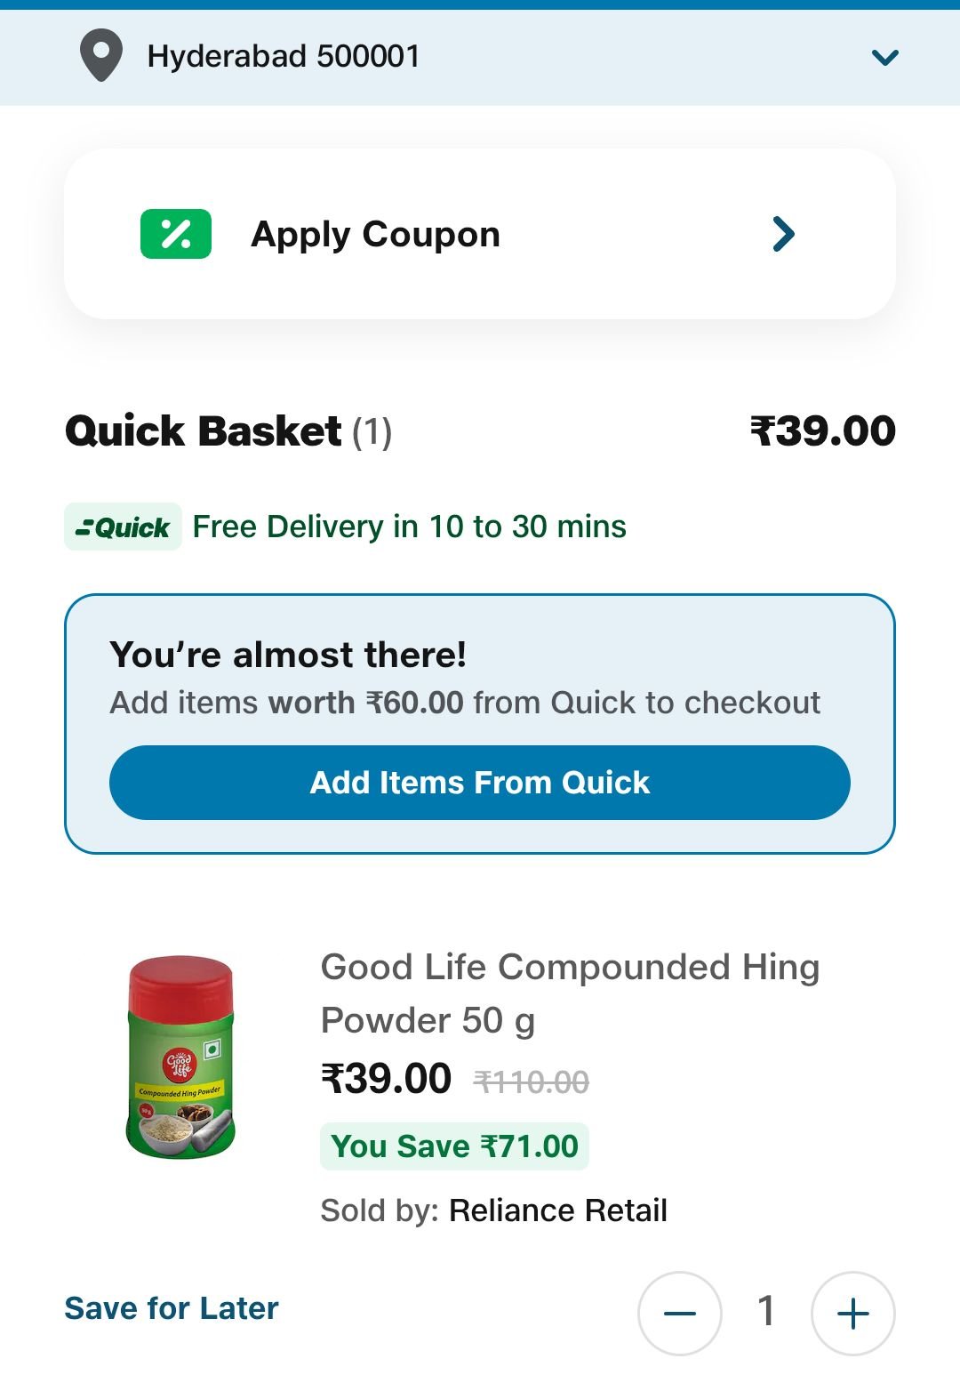Click Free Delivery in 10 to 30 mins text
The width and height of the screenshot is (960, 1375).
click(410, 527)
